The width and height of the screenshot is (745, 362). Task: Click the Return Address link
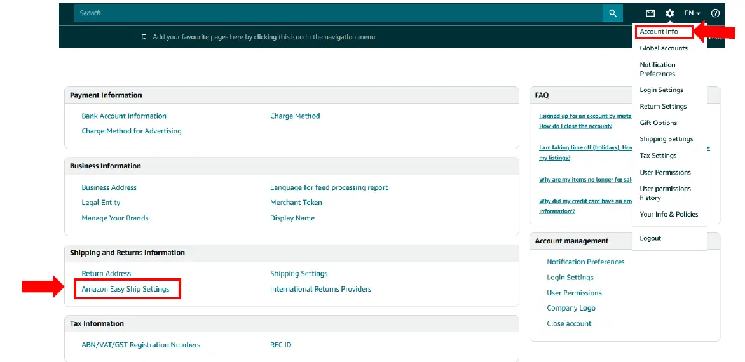(106, 274)
